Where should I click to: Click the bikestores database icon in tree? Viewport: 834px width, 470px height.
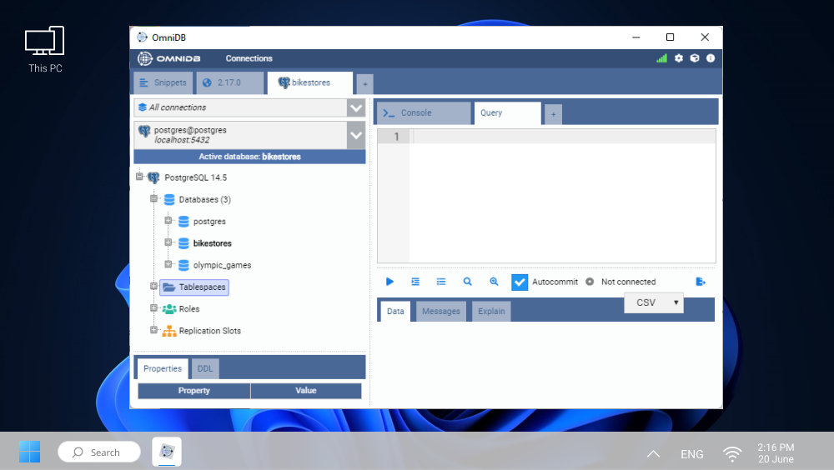coord(183,243)
